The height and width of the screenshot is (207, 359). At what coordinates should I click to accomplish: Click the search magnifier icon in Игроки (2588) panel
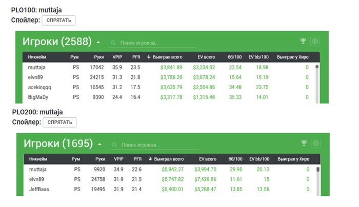pos(113,43)
